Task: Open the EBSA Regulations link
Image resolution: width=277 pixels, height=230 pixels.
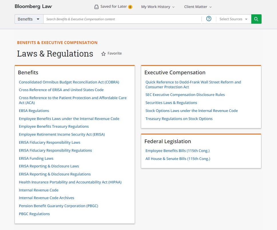Action: coord(34,111)
